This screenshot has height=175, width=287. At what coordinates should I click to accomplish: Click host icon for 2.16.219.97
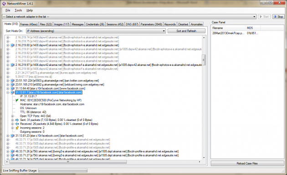(12, 65)
